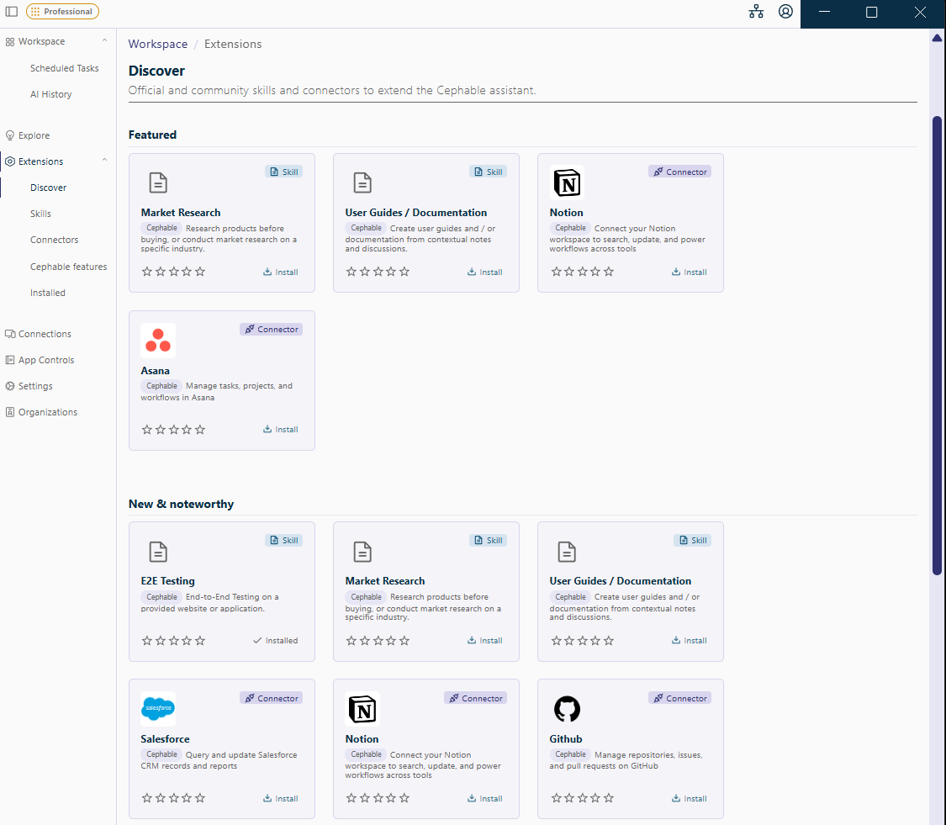This screenshot has height=825, width=946.
Task: Open Cephable features in sidebar
Action: click(69, 267)
